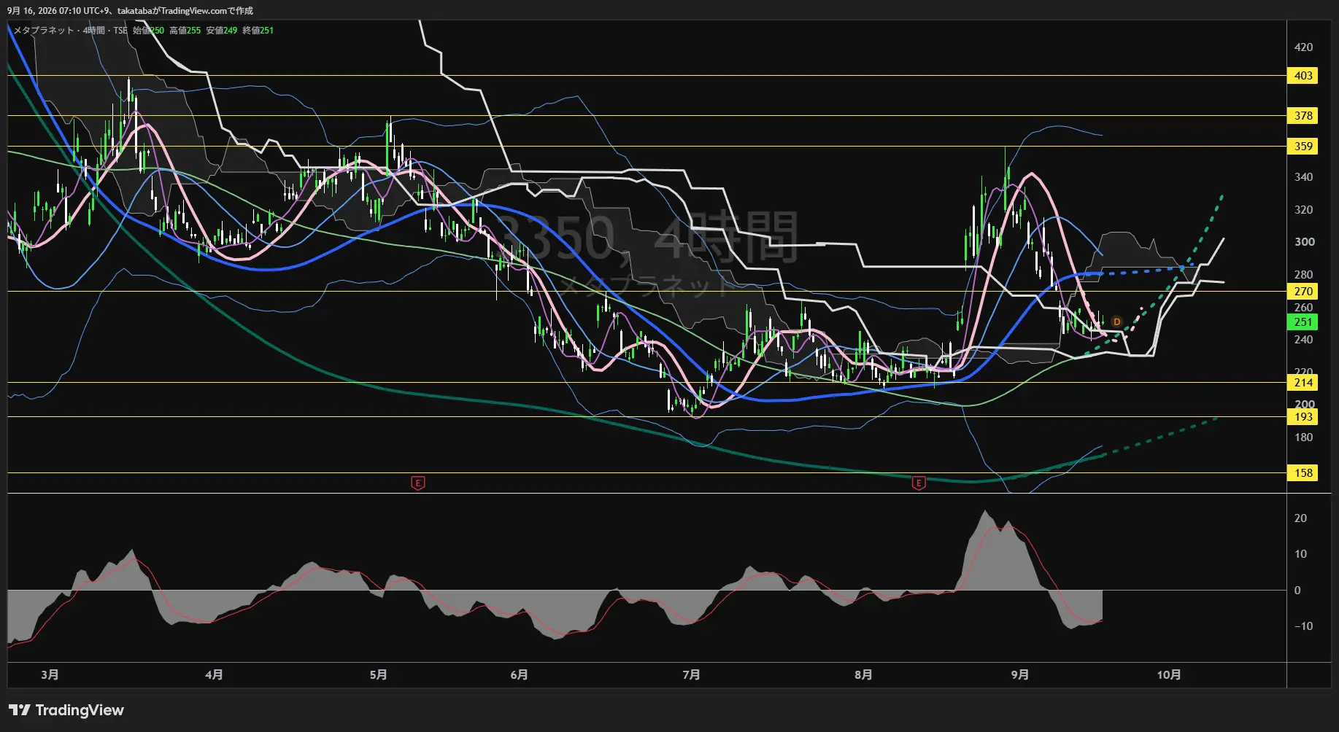The width and height of the screenshot is (1339, 732).
Task: Click the oscillator 10 scale value
Action: point(1300,554)
